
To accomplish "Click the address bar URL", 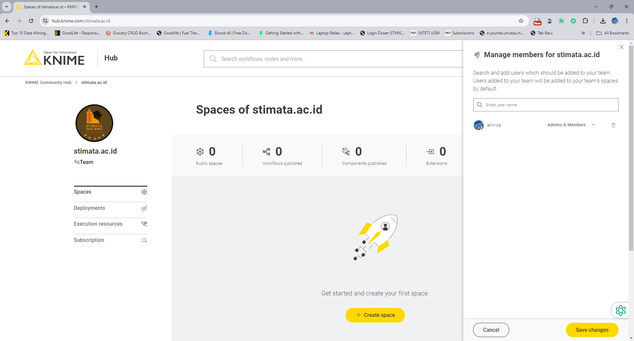I will 81,21.
